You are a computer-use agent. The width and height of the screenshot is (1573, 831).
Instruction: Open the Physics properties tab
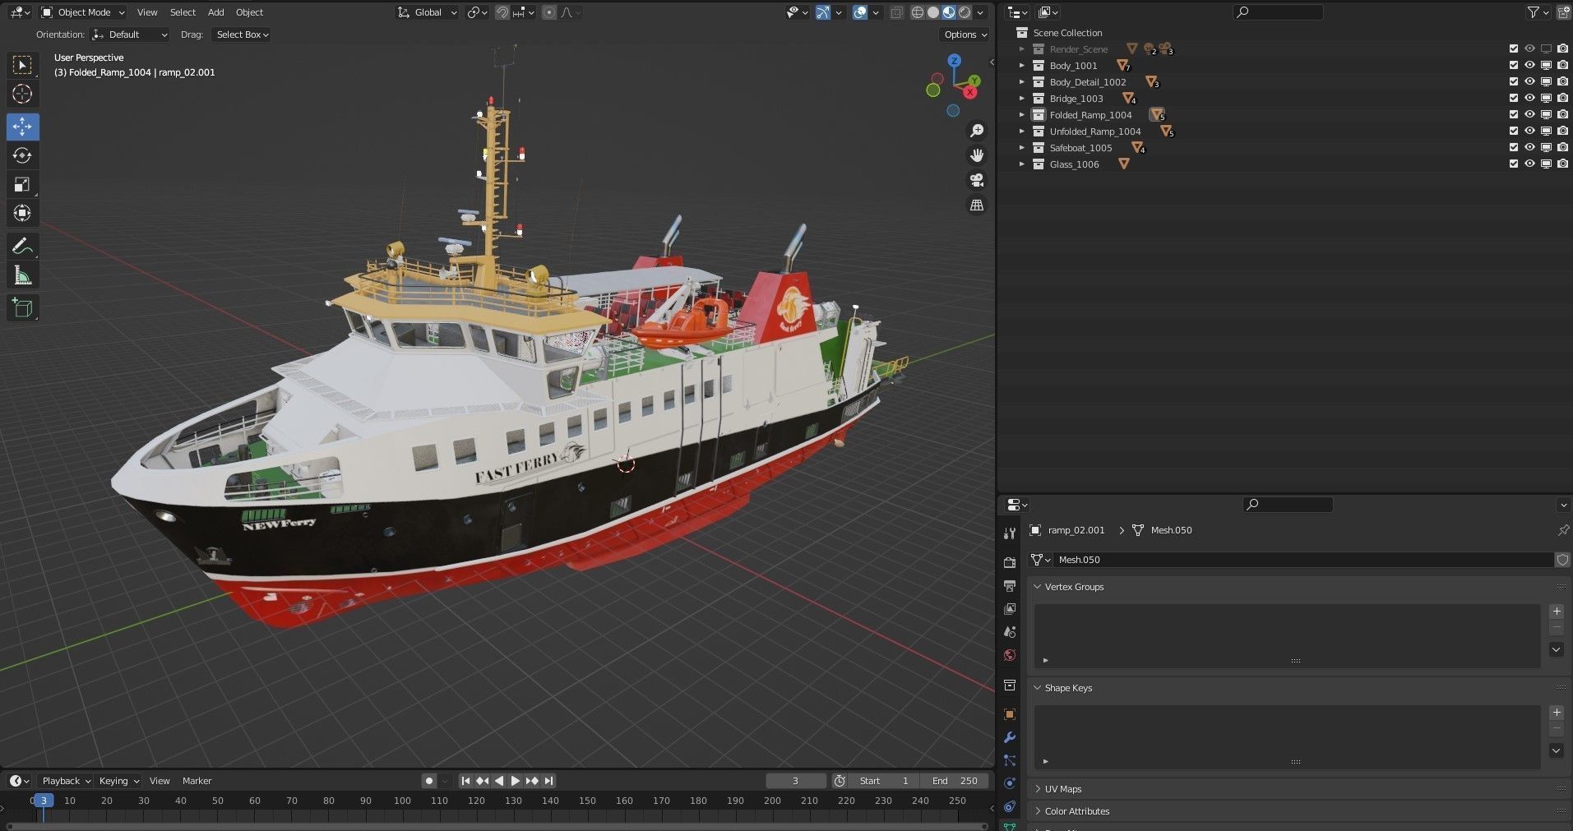click(x=1010, y=783)
